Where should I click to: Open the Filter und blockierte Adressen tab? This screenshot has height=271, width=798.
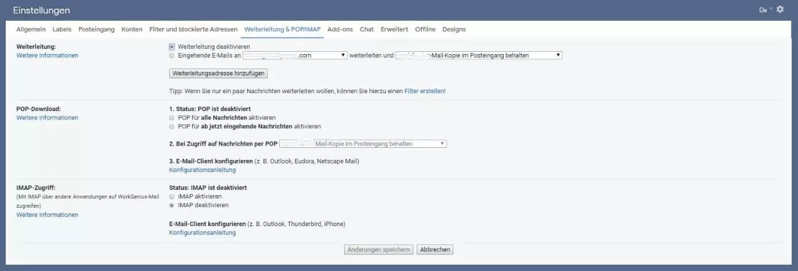[x=193, y=29]
